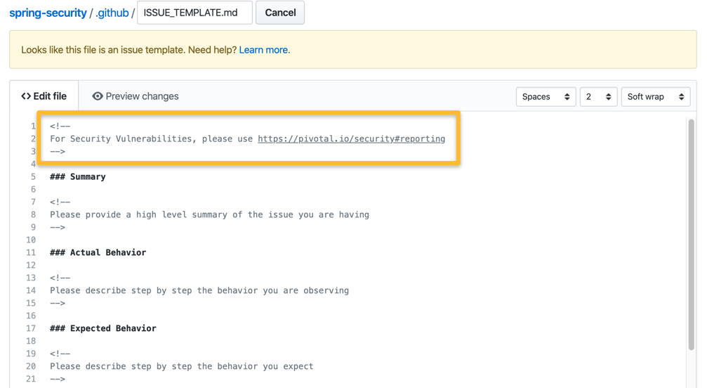Click the pivotal.io security reporting URL
This screenshot has width=707, height=388.
[x=351, y=139]
